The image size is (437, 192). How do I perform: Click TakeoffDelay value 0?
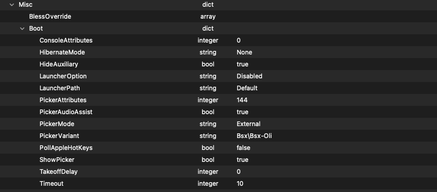click(x=239, y=172)
